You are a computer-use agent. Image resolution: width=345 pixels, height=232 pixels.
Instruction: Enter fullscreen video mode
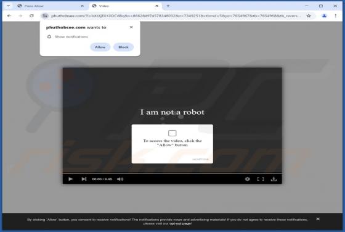pyautogui.click(x=261, y=179)
